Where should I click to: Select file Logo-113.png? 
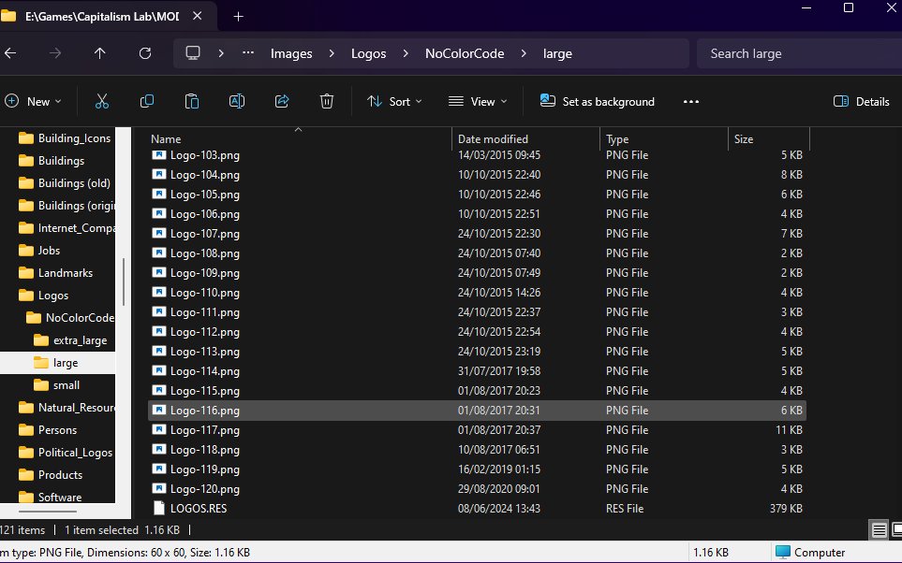tap(477, 352)
